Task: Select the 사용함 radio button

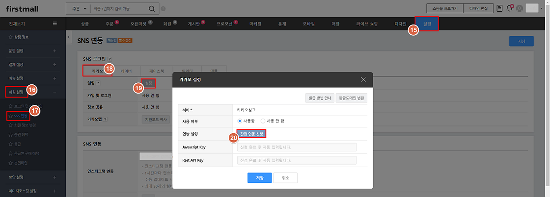Action: pos(240,121)
